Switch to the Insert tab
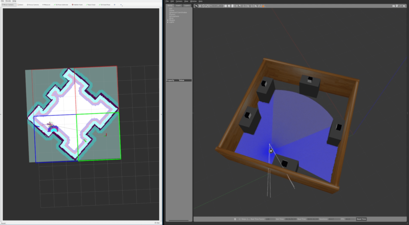The width and height of the screenshot is (409, 225). (179, 6)
